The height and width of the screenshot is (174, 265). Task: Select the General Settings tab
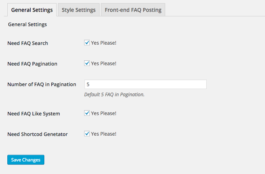(x=32, y=10)
